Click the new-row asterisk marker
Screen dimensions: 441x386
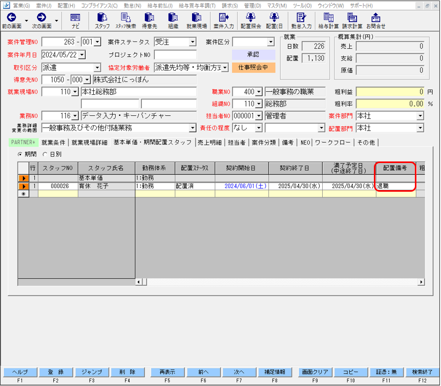pos(24,194)
